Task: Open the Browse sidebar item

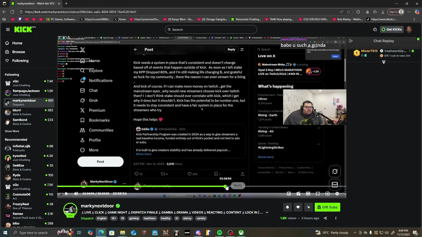Action: click(x=18, y=52)
